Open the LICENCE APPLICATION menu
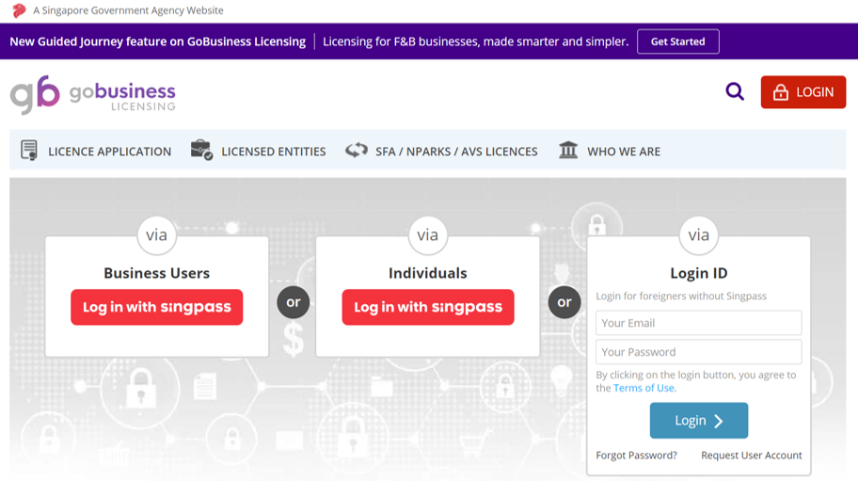Image resolution: width=858 pixels, height=481 pixels. (109, 152)
